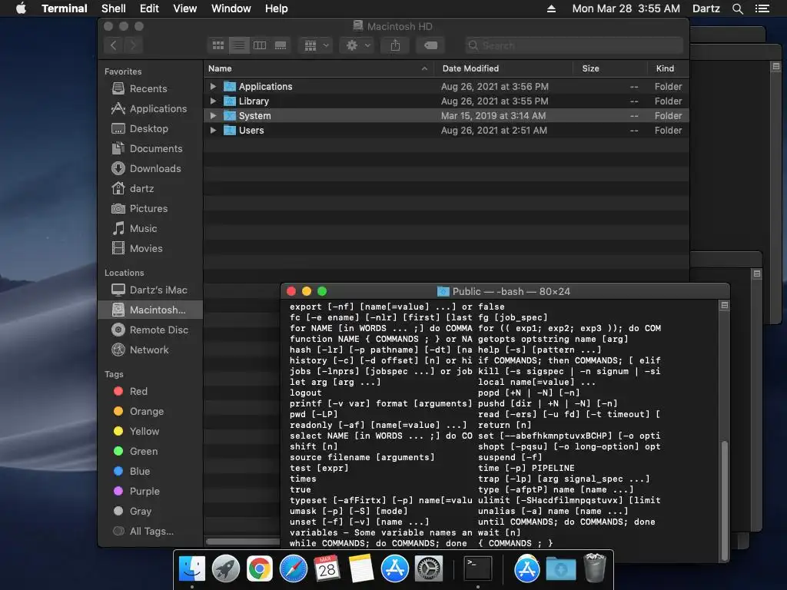Image resolution: width=787 pixels, height=590 pixels.
Task: Open Safari compass icon in Dock
Action: 293,569
